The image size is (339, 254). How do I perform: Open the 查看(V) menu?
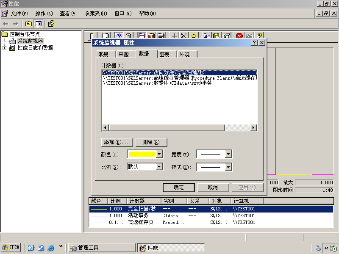pyautogui.click(x=69, y=14)
